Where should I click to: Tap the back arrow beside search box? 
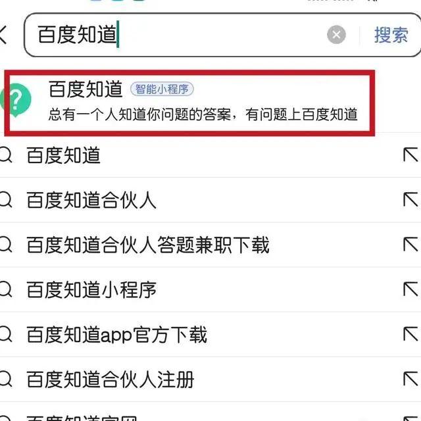coord(3,34)
